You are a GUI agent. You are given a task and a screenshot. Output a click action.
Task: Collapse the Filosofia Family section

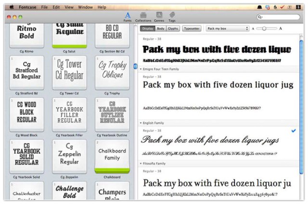(x=141, y=164)
